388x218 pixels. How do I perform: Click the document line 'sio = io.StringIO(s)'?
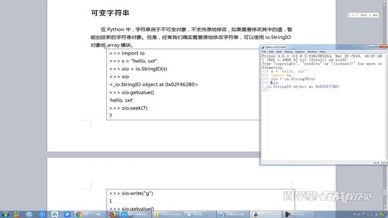(138, 69)
